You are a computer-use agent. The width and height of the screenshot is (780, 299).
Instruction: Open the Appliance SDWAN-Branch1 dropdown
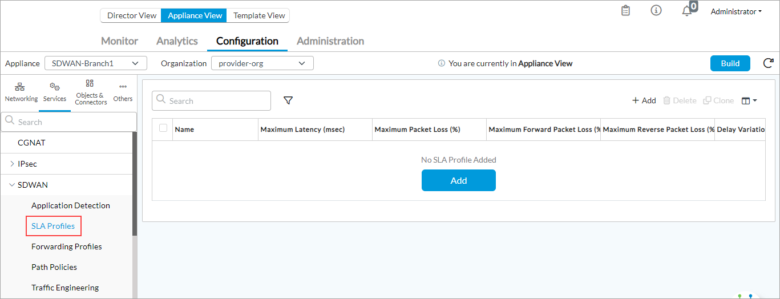click(96, 63)
